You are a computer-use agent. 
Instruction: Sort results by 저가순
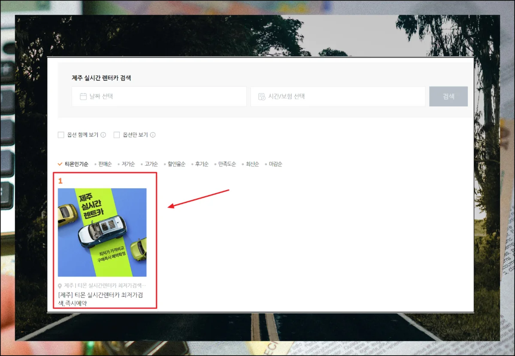(128, 164)
